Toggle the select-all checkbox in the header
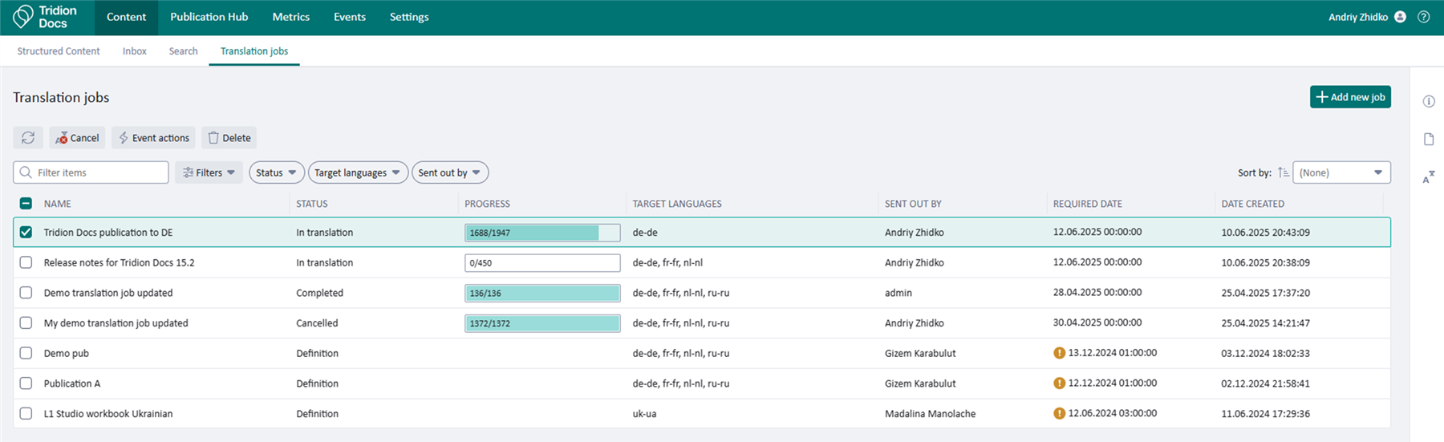 (26, 204)
